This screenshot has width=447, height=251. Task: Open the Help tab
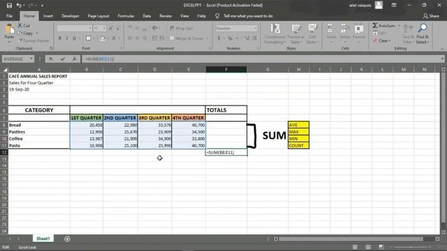(x=201, y=16)
